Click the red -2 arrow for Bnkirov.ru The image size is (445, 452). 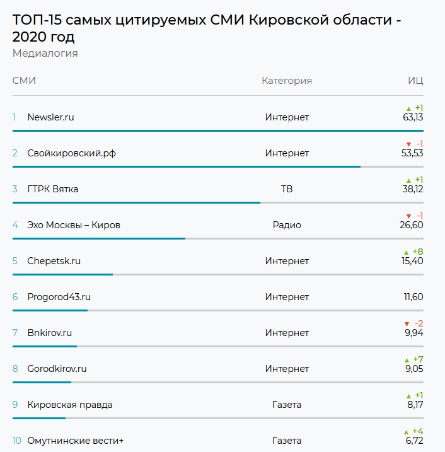click(407, 324)
